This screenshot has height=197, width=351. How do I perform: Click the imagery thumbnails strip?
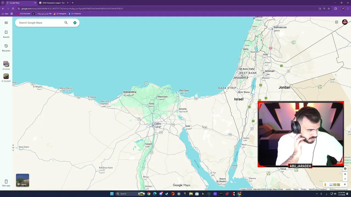tap(335, 185)
